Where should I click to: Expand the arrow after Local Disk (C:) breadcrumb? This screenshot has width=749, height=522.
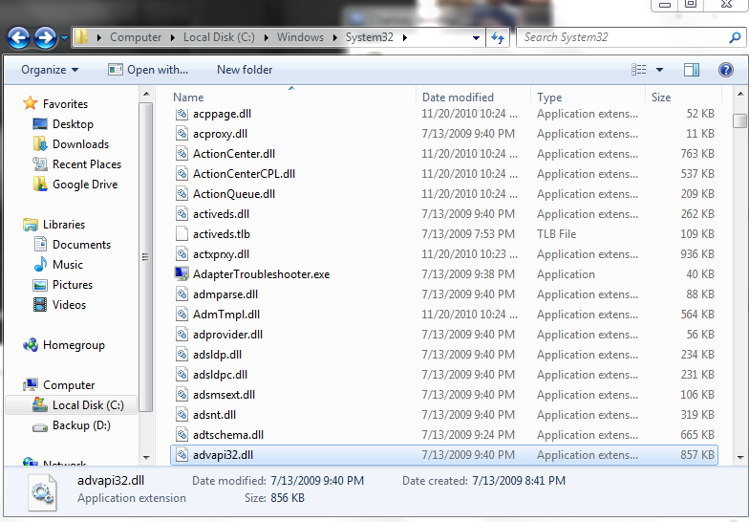coord(266,37)
